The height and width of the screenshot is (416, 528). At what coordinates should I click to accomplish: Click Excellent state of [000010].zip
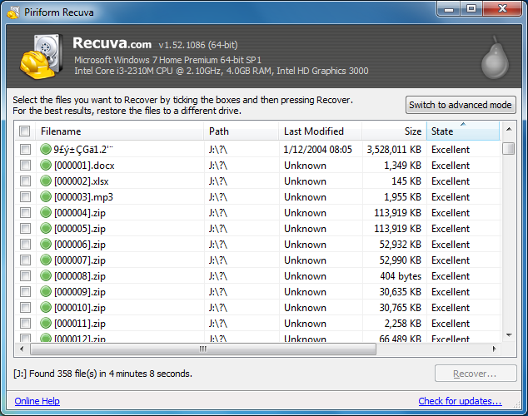point(451,307)
